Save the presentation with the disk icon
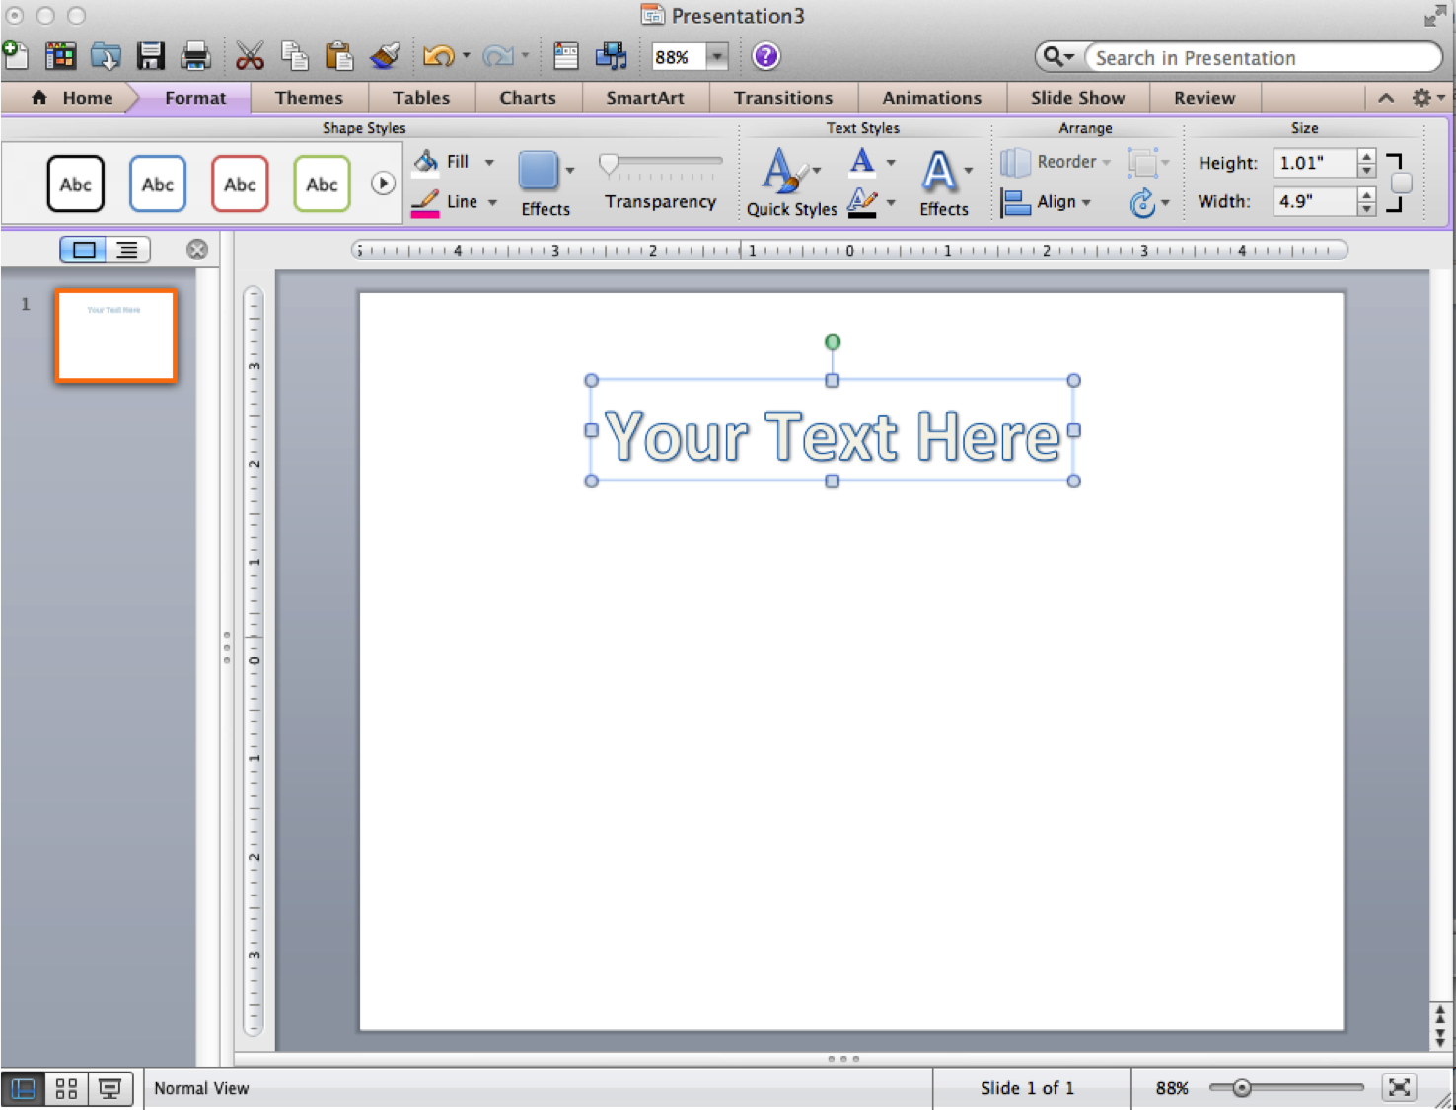The width and height of the screenshot is (1456, 1110). (150, 56)
